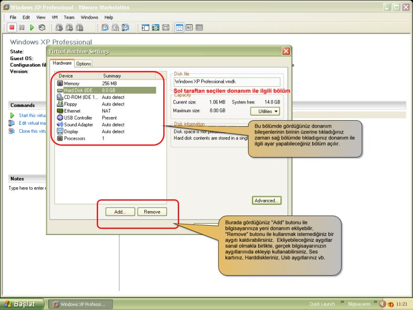
Task: Switch to the Hardware tab
Action: [62, 63]
